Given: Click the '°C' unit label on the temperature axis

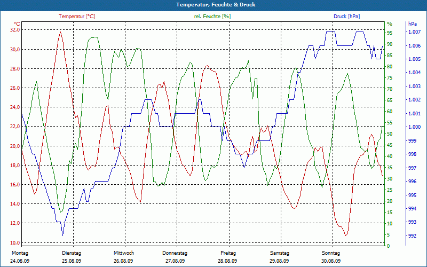Looking at the screenshot, I should point(17,23).
